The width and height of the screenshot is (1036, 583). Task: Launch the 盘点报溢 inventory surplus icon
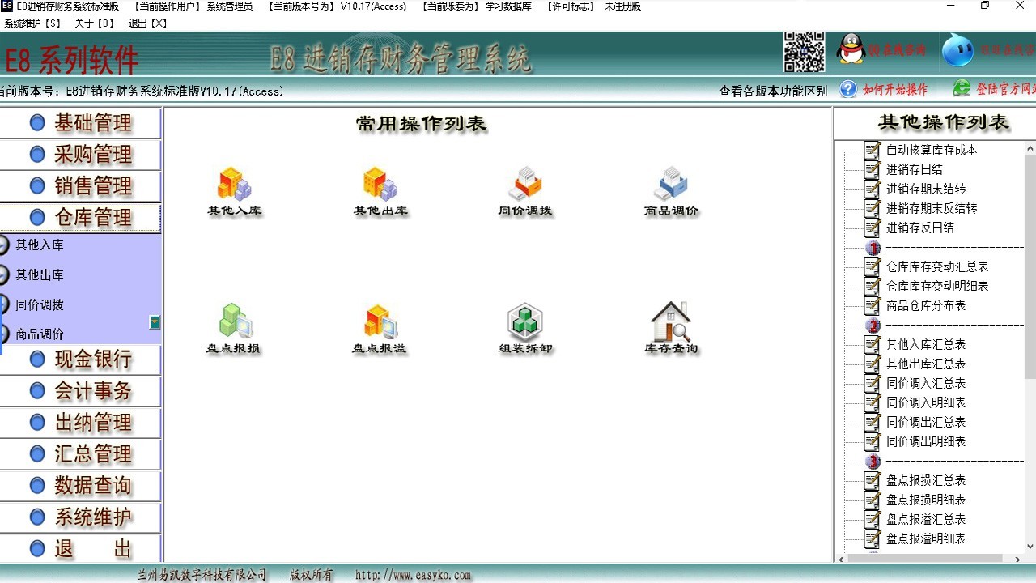pyautogui.click(x=380, y=322)
